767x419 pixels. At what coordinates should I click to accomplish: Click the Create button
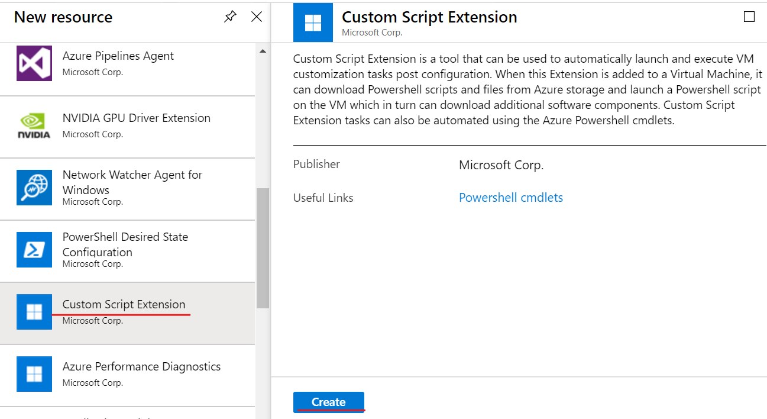[329, 402]
